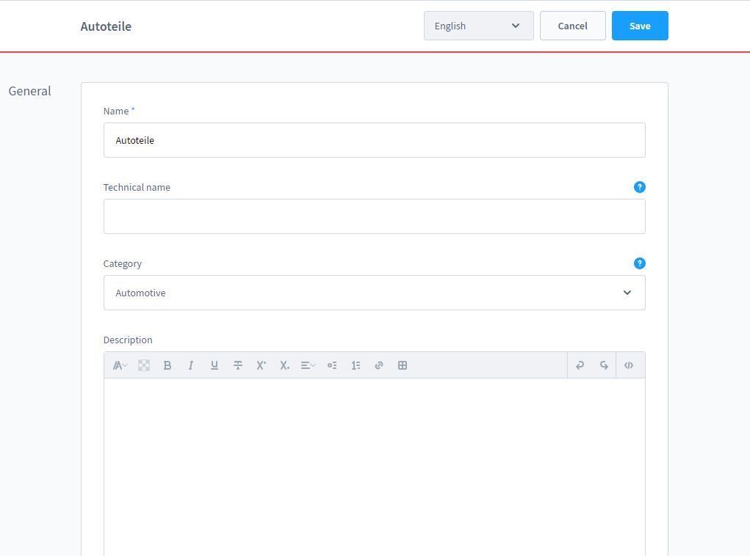Insert a link in the description
The image size is (750, 556).
point(379,365)
